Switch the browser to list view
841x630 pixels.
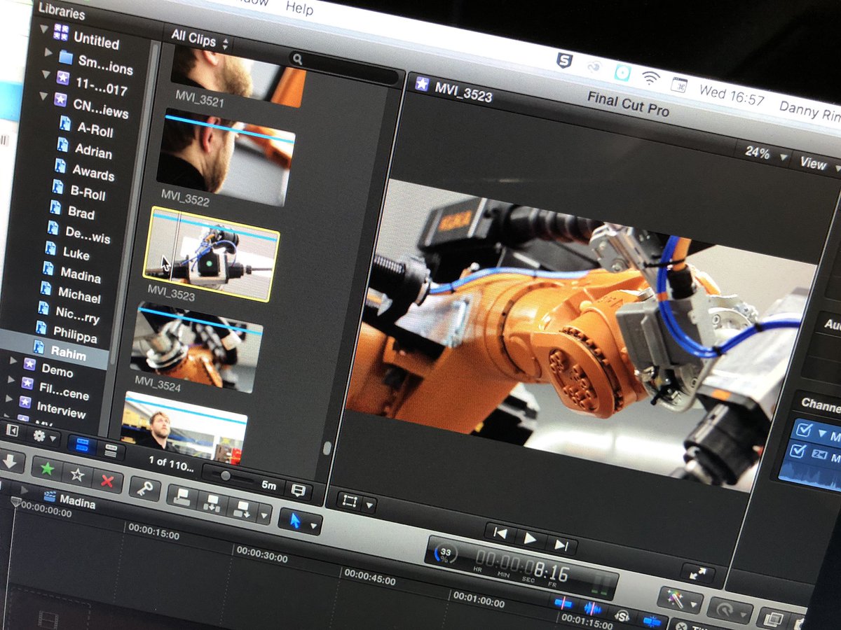coord(111,449)
